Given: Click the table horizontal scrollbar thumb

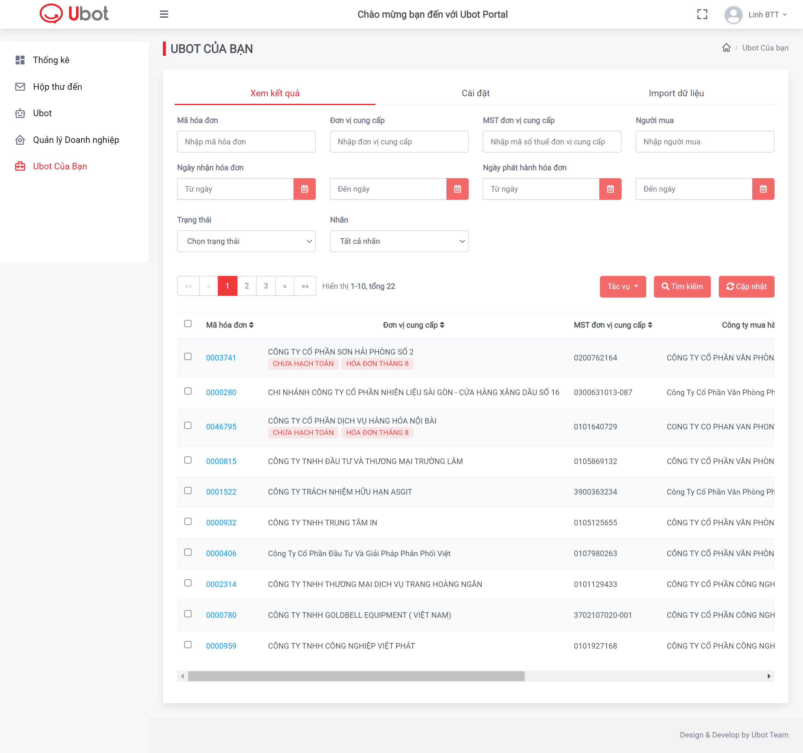Looking at the screenshot, I should point(356,676).
